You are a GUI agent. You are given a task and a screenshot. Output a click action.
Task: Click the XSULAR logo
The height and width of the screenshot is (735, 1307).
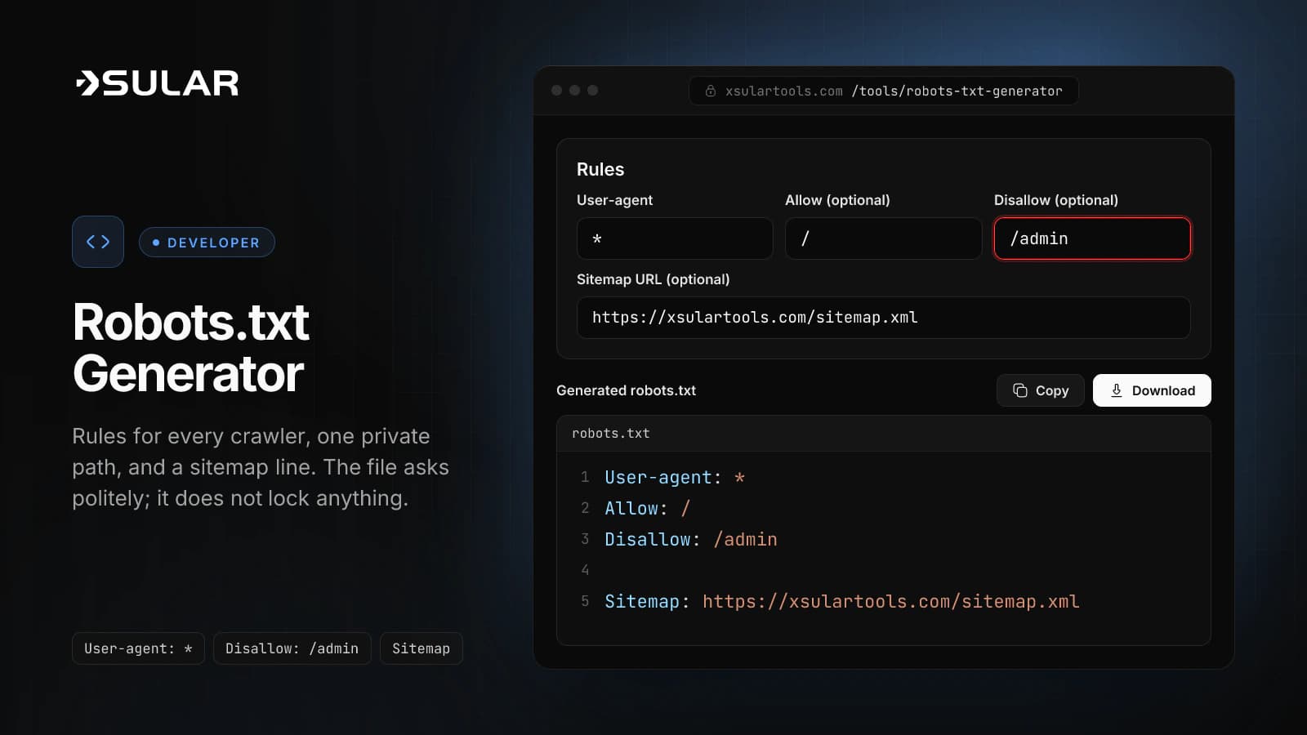pos(157,83)
